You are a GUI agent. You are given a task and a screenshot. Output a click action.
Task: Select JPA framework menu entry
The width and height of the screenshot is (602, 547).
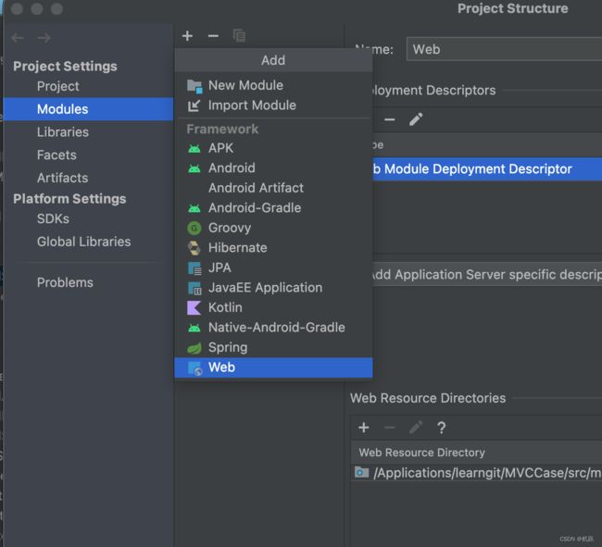(273, 267)
